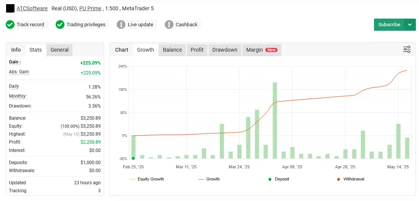Click the red New badge on Margin
This screenshot has height=201, width=419.
[x=271, y=50]
